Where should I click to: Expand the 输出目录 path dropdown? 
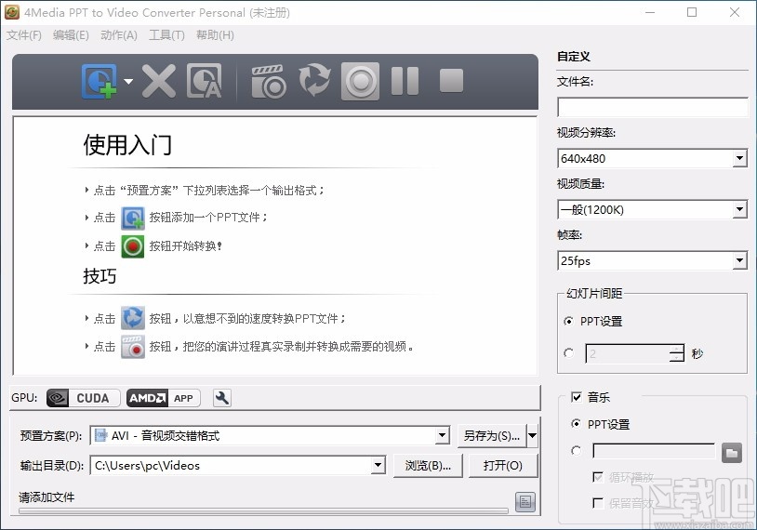click(x=378, y=466)
